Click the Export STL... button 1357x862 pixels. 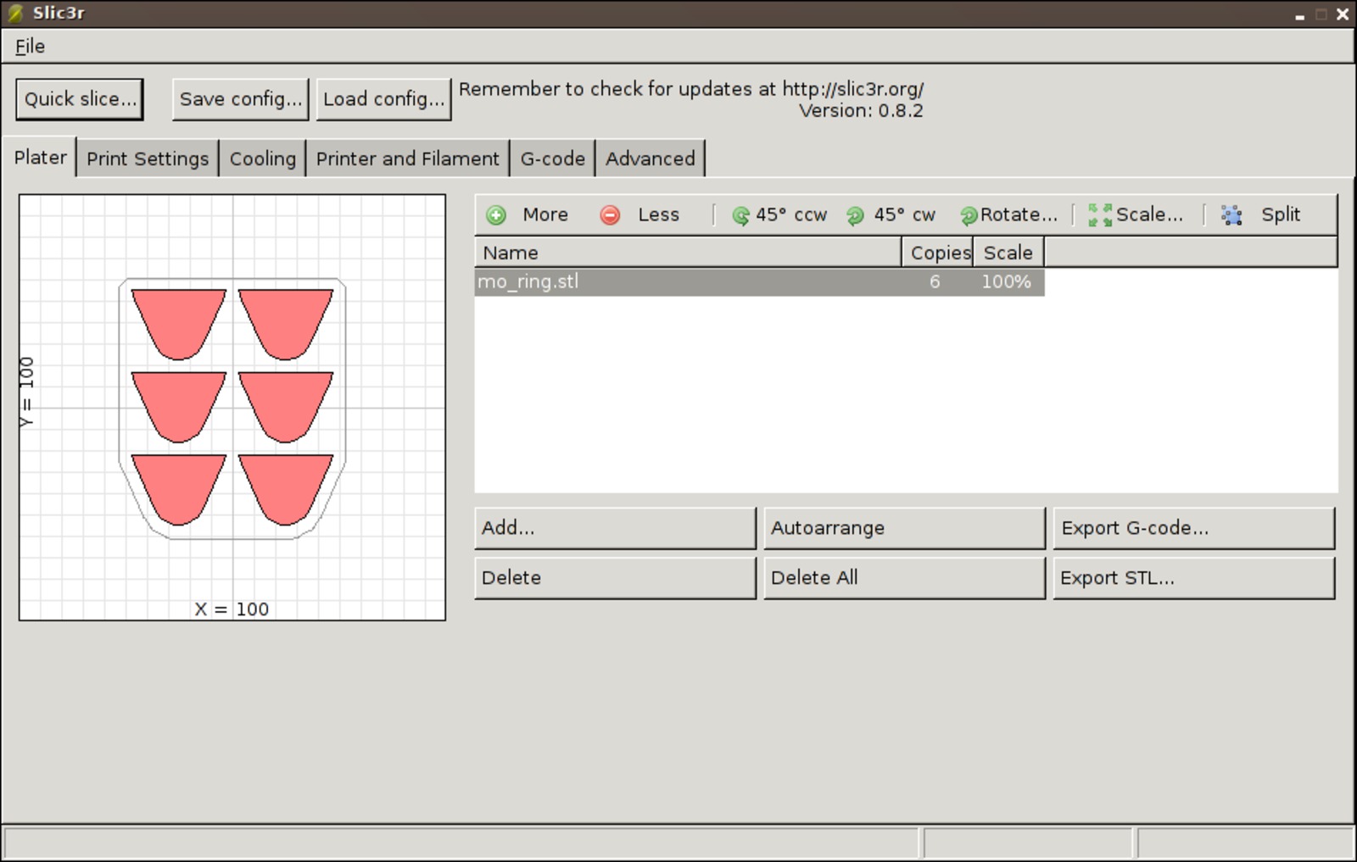pyautogui.click(x=1194, y=578)
